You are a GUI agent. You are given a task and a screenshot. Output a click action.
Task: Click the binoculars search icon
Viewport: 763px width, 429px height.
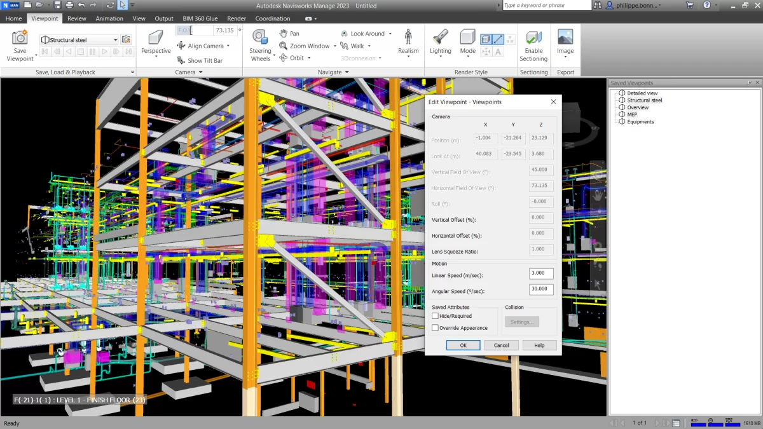[x=598, y=5]
